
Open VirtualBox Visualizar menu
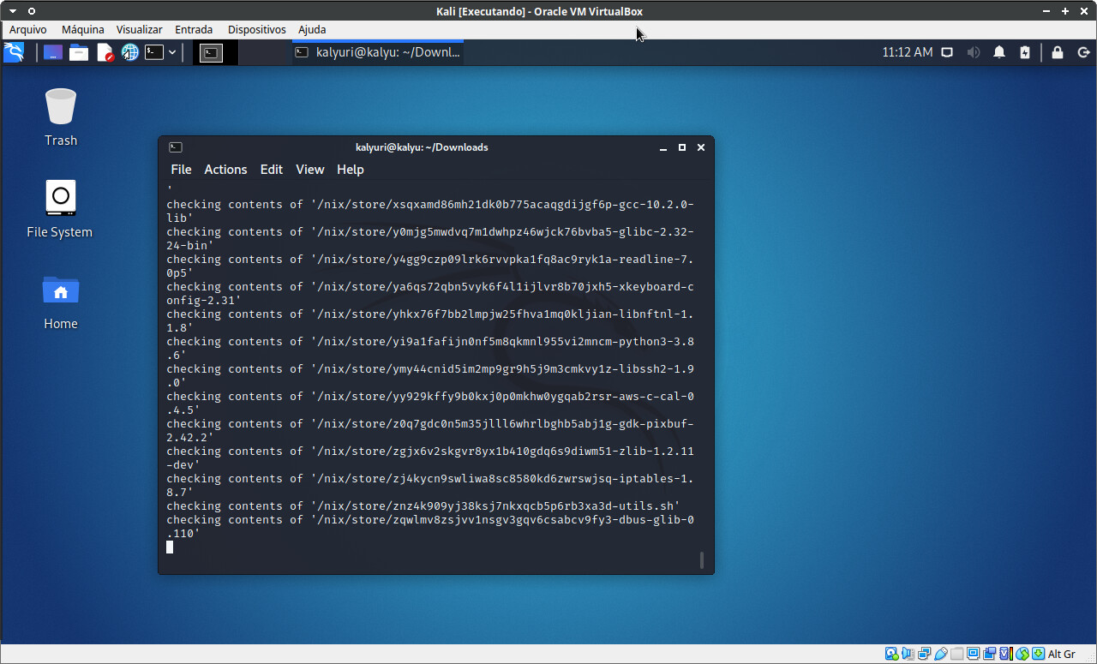[x=139, y=29]
